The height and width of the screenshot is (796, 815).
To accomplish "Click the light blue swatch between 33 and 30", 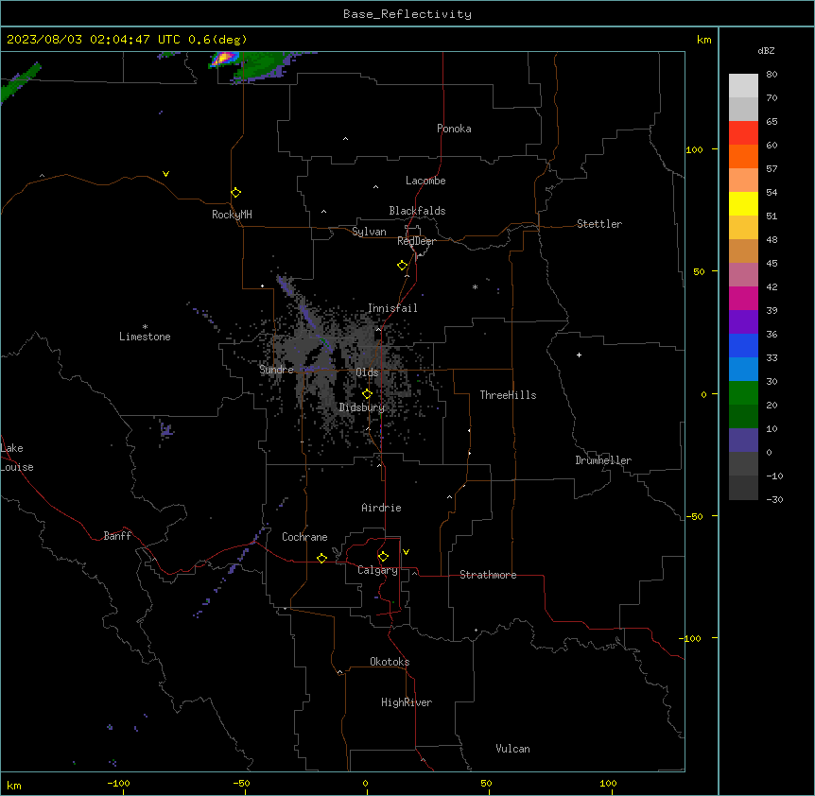I will [743, 370].
